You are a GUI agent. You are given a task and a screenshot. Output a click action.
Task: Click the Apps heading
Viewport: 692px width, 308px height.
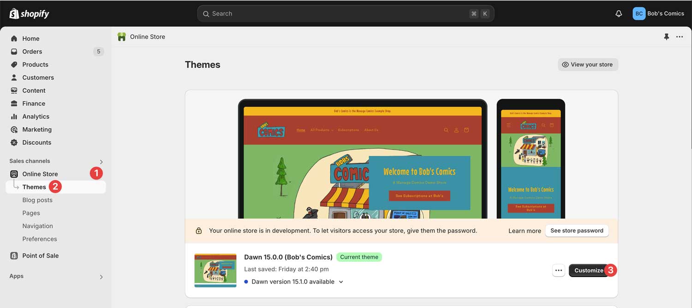coord(16,276)
